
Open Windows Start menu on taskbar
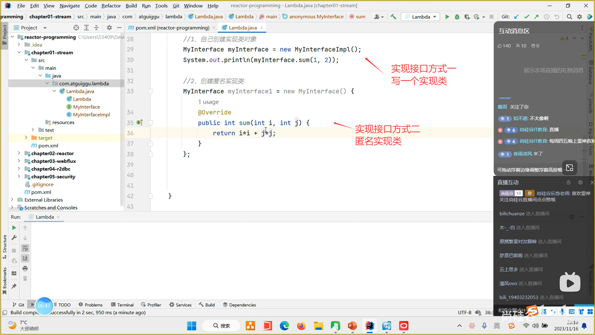pyautogui.click(x=192, y=326)
